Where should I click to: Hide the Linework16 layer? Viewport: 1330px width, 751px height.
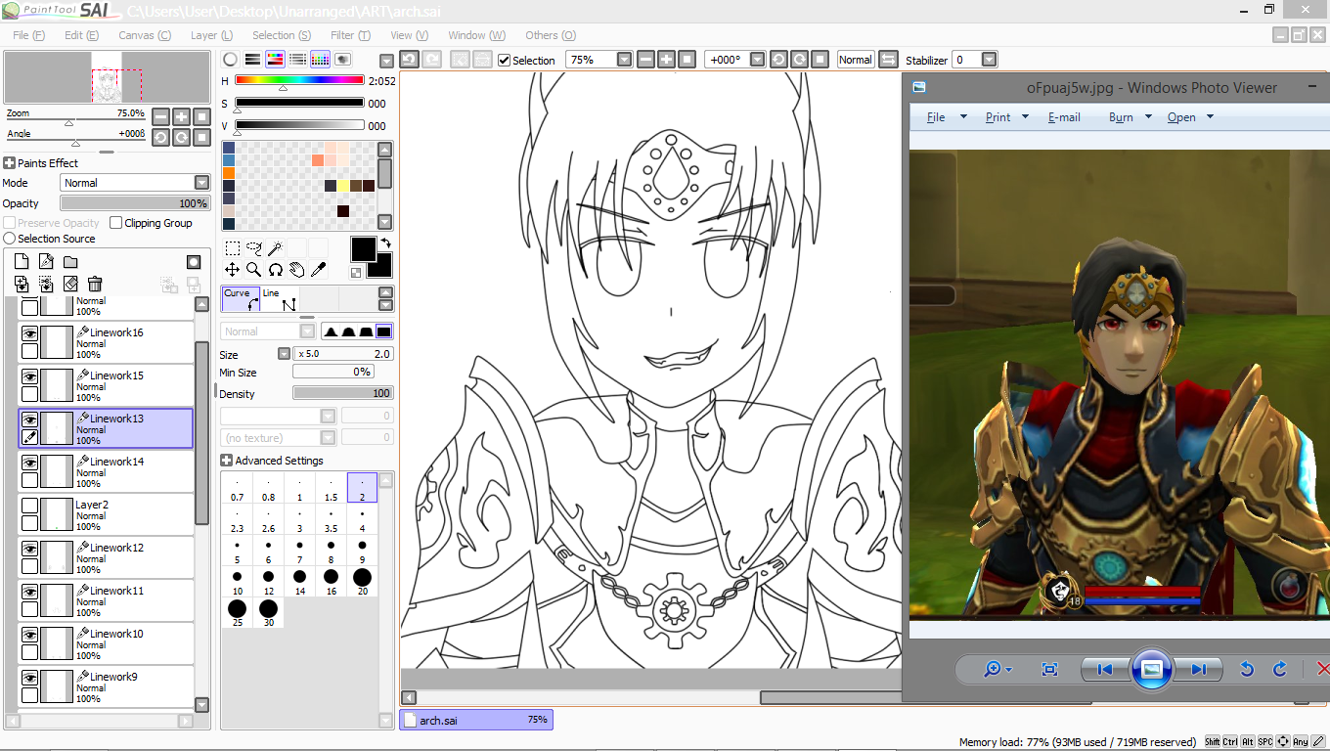coord(29,333)
